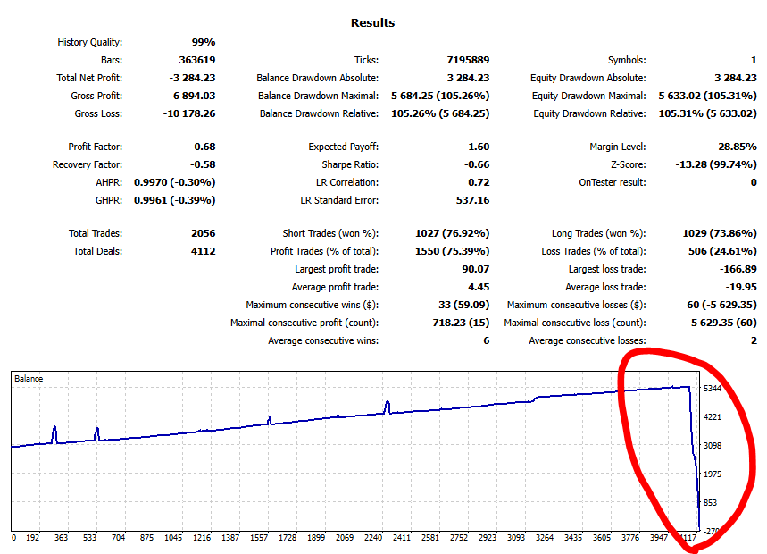Select the Largest loss trade value -166.89
This screenshot has height=554, width=767.
738,269
